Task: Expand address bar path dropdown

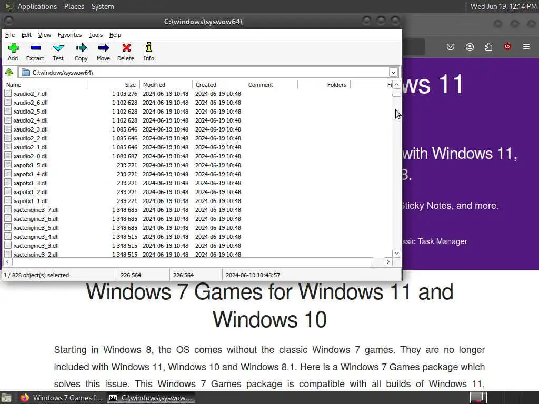Action: point(393,73)
